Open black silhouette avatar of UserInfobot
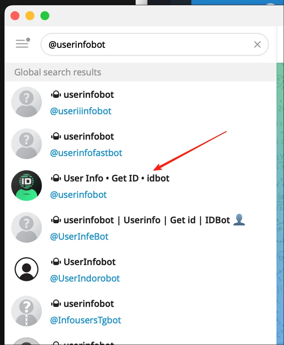 (27, 269)
